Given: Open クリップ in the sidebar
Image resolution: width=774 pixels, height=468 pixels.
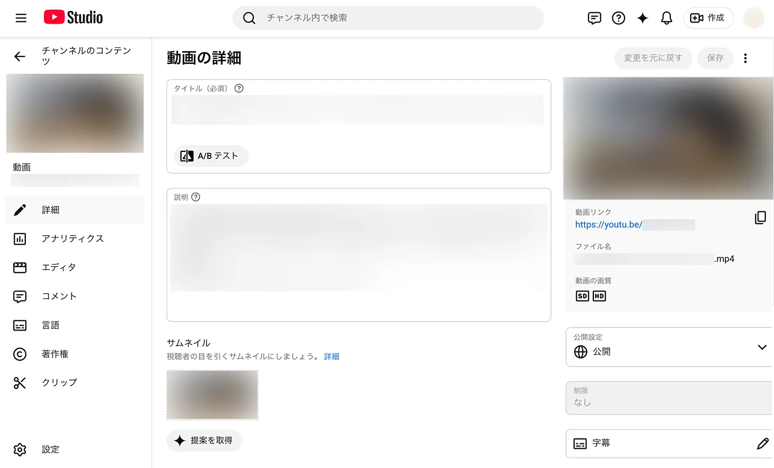Looking at the screenshot, I should (x=75, y=383).
